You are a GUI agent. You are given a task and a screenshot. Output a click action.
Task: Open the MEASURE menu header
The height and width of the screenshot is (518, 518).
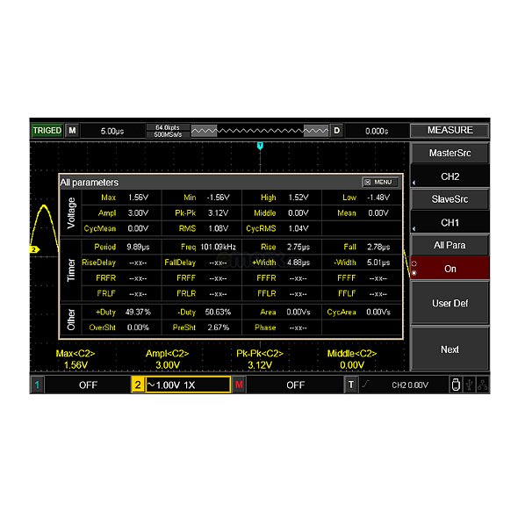point(450,130)
